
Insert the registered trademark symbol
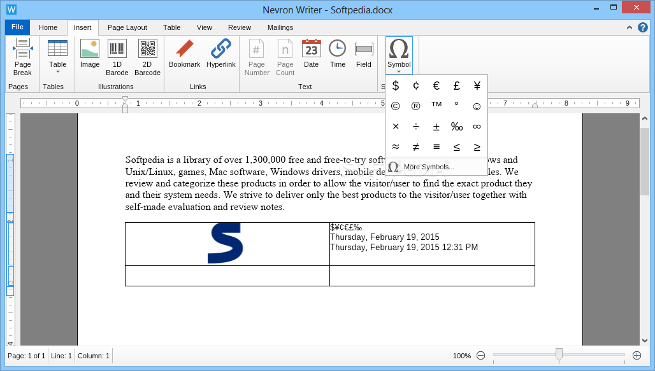pos(416,106)
